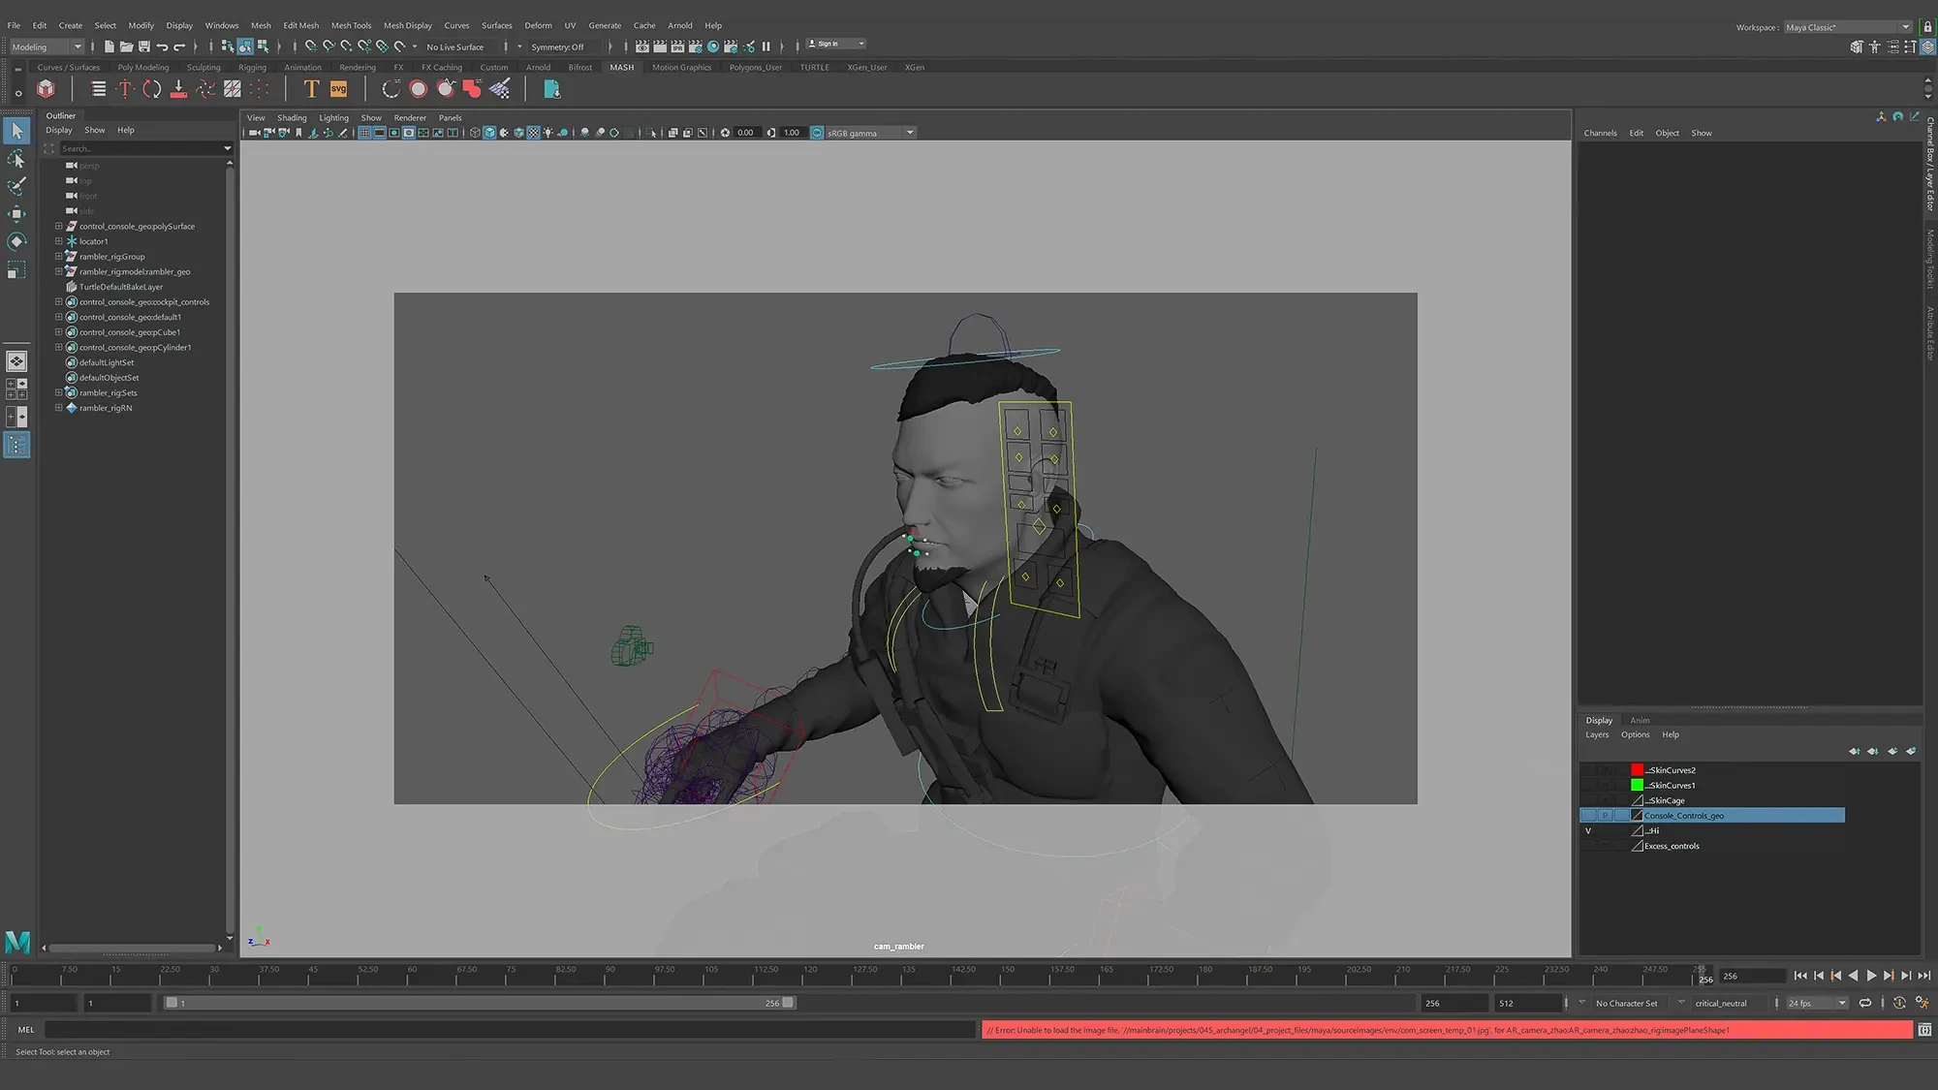Click the green color swatch of SkinCurves1
Viewport: 1938px width, 1090px height.
click(1637, 786)
